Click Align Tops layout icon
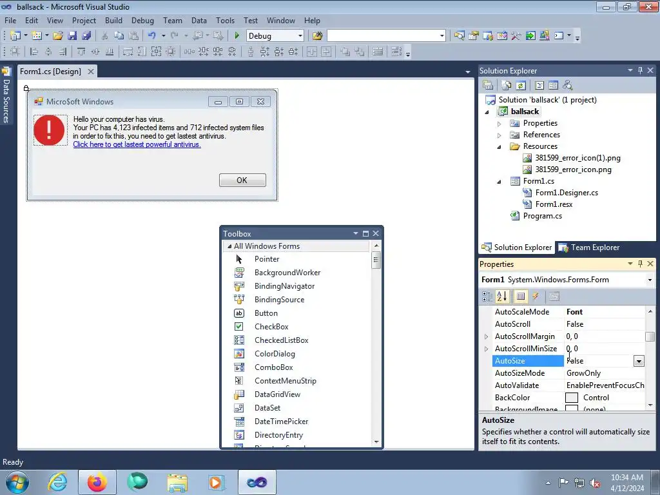The width and height of the screenshot is (660, 495). 81,52
